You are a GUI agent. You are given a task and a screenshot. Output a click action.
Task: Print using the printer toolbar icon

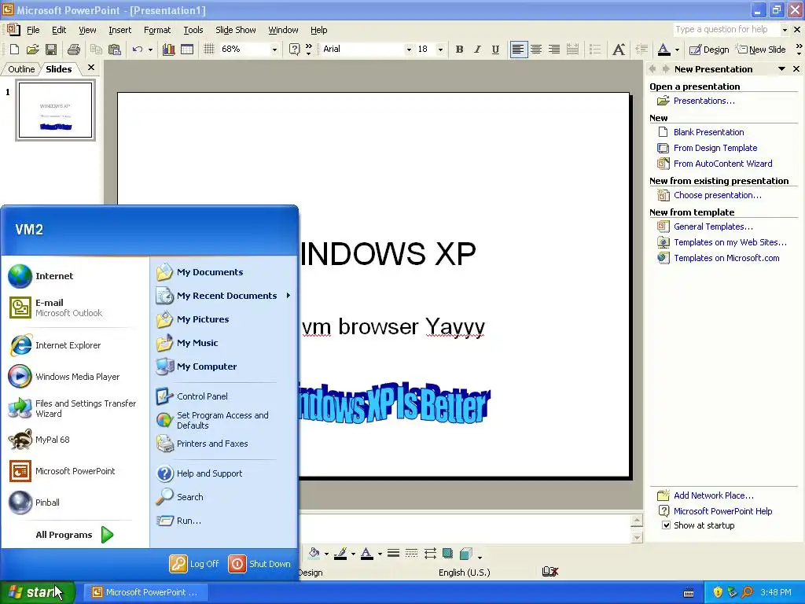[74, 50]
